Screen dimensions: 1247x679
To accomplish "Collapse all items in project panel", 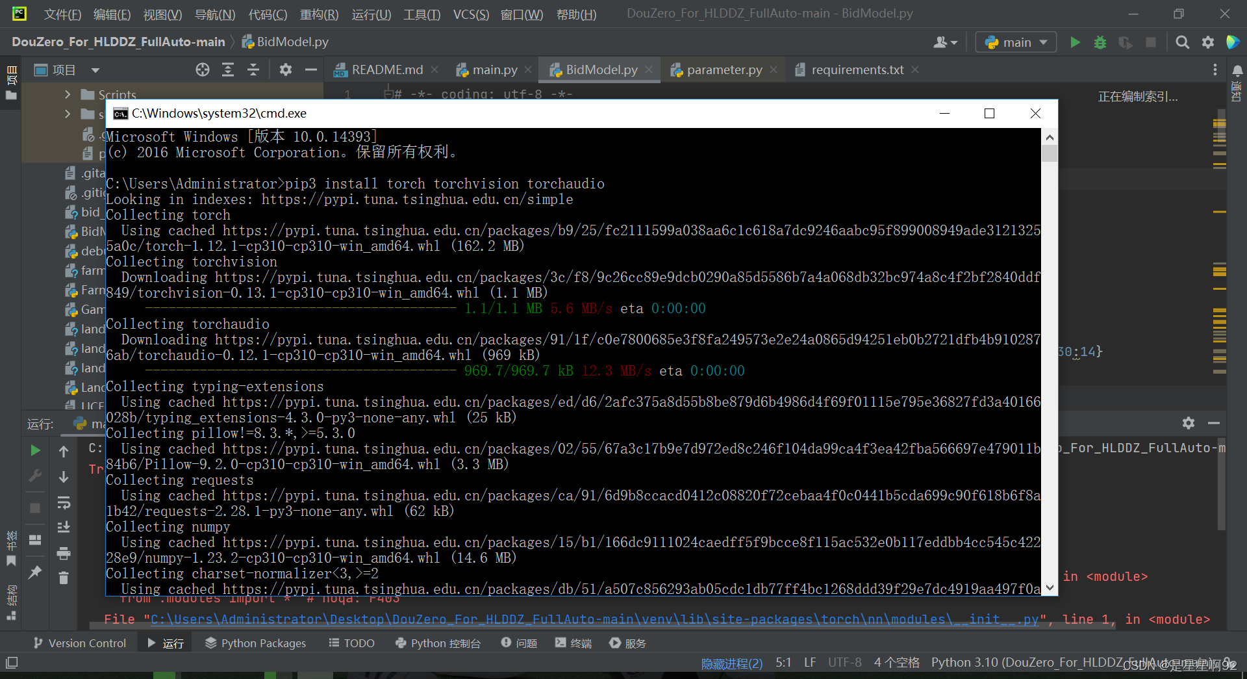I will tap(253, 70).
